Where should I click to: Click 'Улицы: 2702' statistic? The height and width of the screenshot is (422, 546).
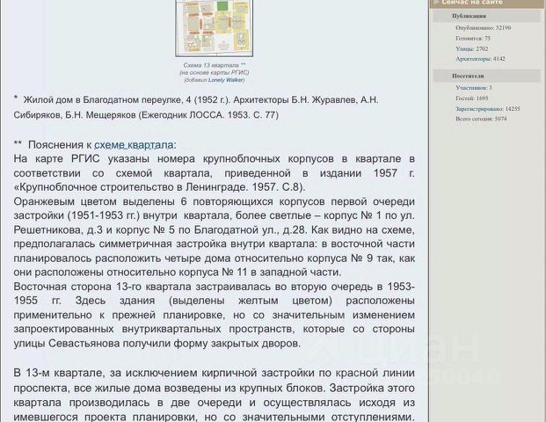tap(471, 48)
